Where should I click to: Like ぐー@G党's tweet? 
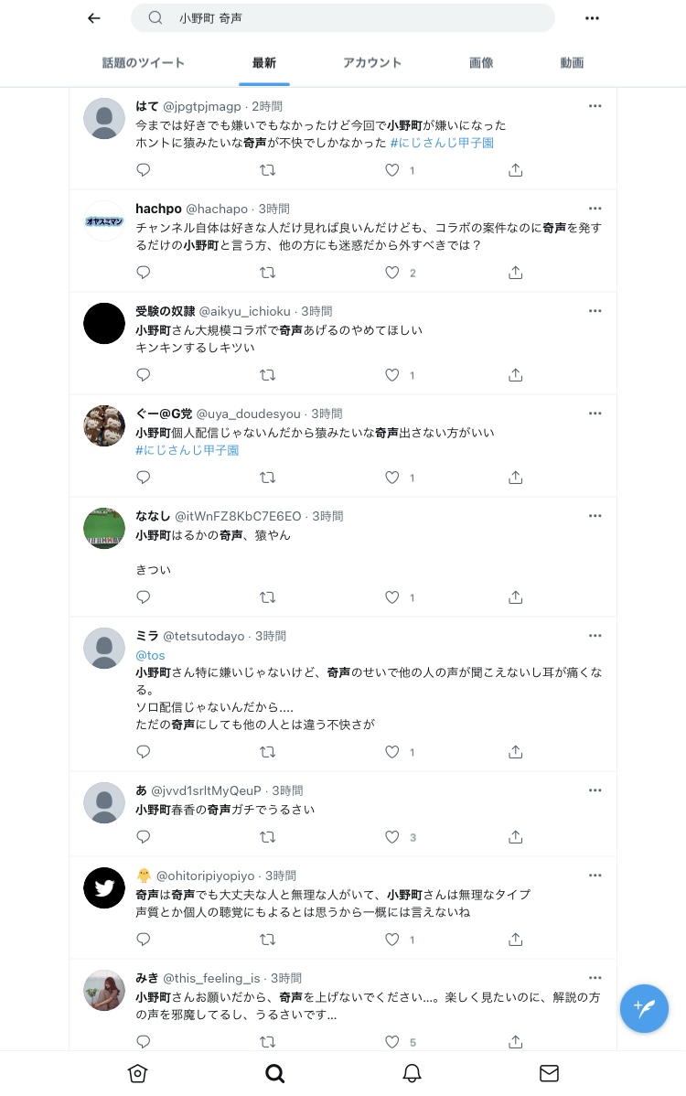coord(392,478)
